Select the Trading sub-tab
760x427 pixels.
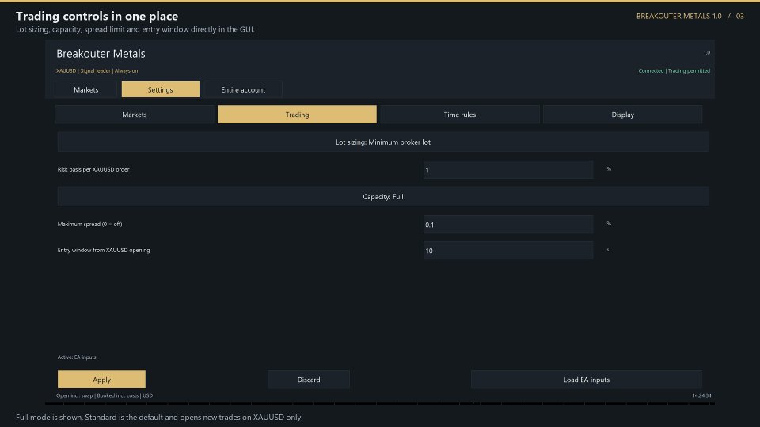coord(297,115)
